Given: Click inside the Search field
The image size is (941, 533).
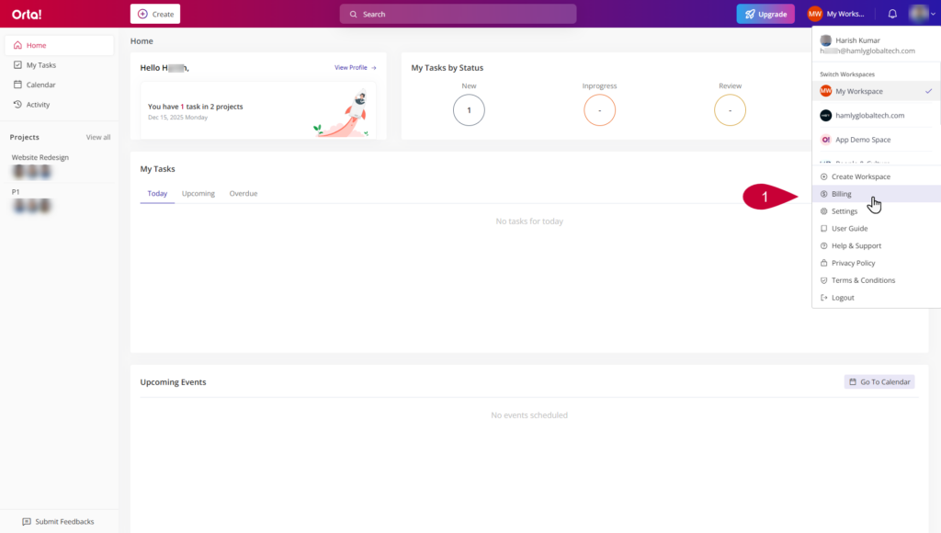Looking at the screenshot, I should [x=458, y=14].
